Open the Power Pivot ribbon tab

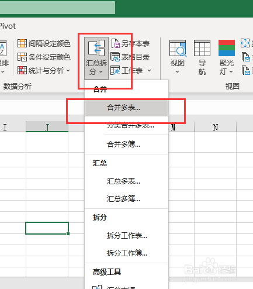tap(8, 26)
